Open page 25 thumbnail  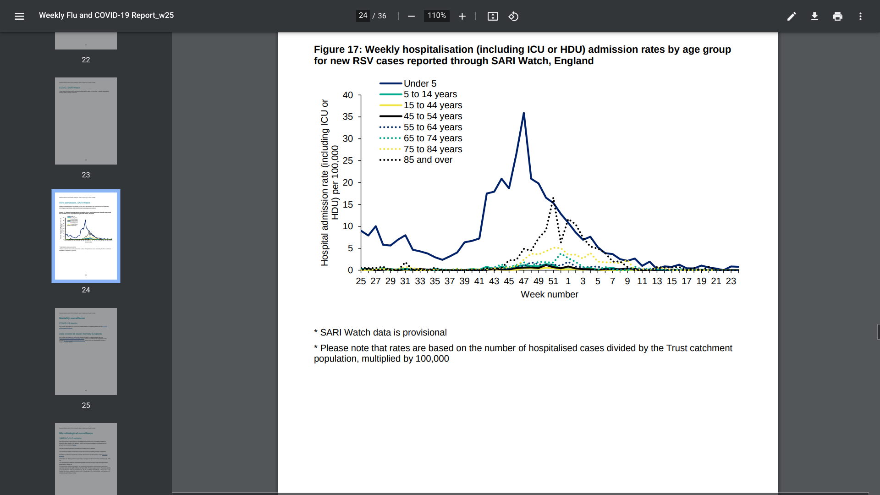86,351
